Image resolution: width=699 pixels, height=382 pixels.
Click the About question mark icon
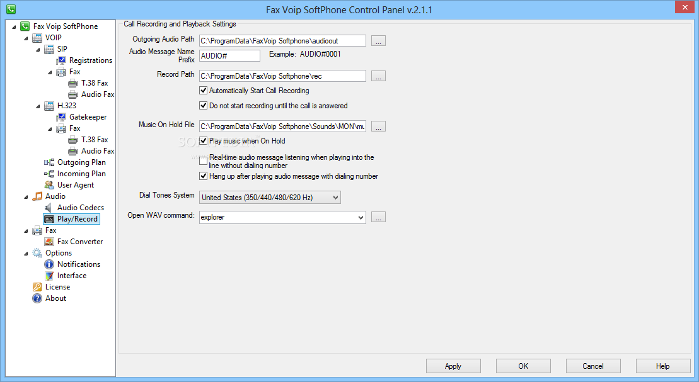[x=37, y=298]
